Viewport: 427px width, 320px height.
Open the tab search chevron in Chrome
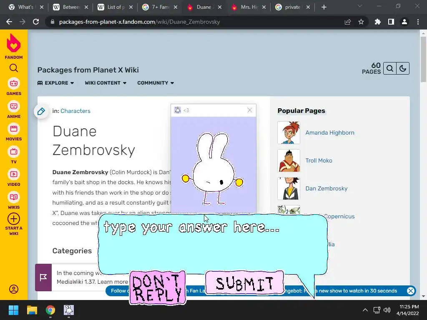point(360,6)
